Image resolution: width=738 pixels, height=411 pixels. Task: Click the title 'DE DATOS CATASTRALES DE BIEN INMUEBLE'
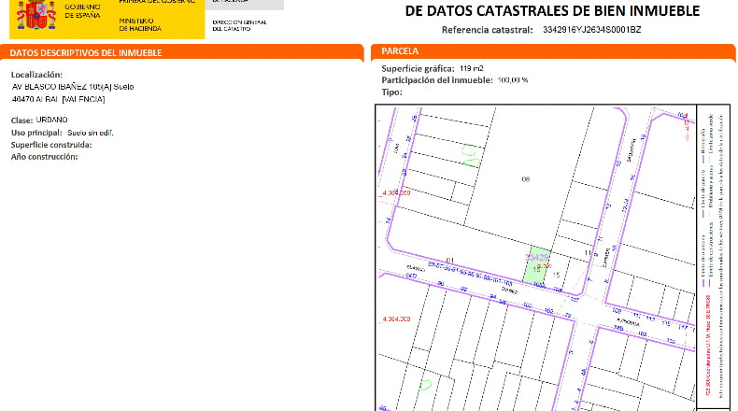click(552, 11)
